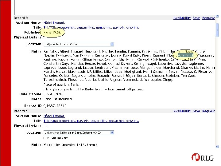Open Availability link for Record 3
Viewport: 221px width, 166px height.
(182, 18)
